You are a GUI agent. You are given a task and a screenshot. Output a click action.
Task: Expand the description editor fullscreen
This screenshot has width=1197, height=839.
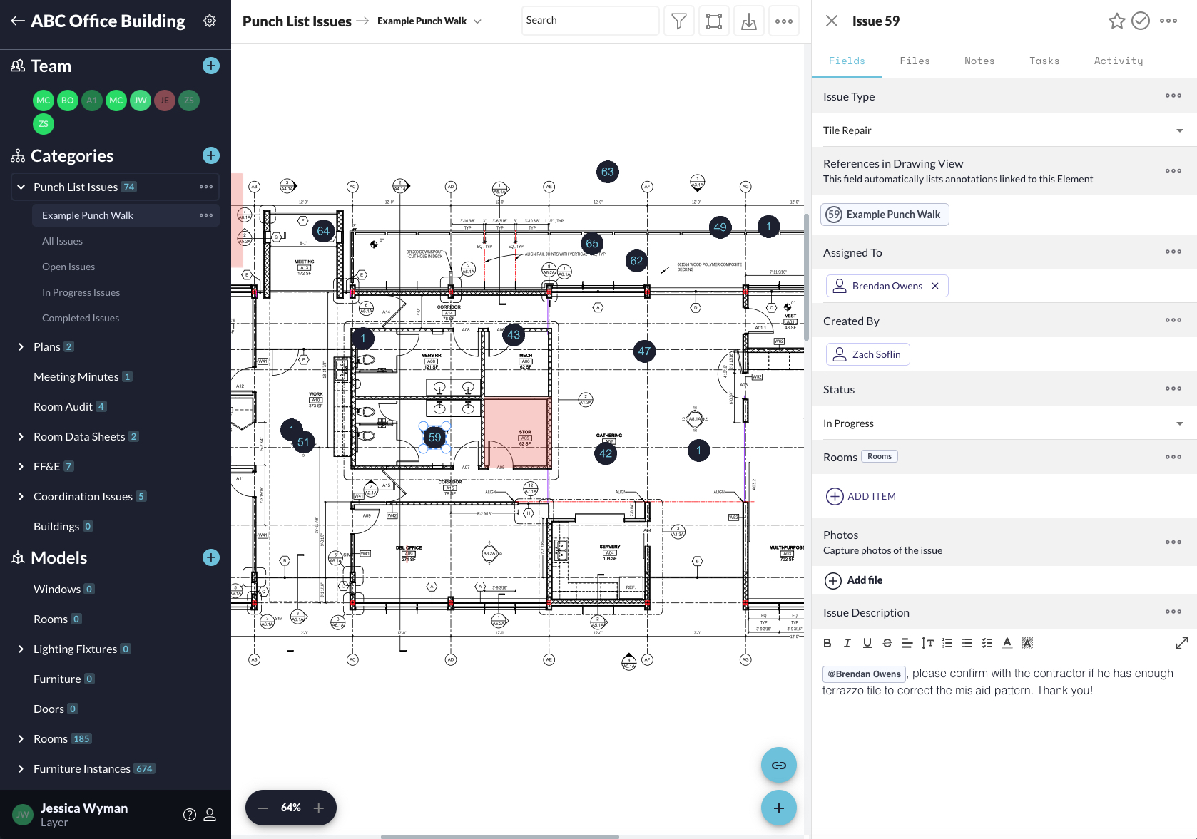[1182, 643]
